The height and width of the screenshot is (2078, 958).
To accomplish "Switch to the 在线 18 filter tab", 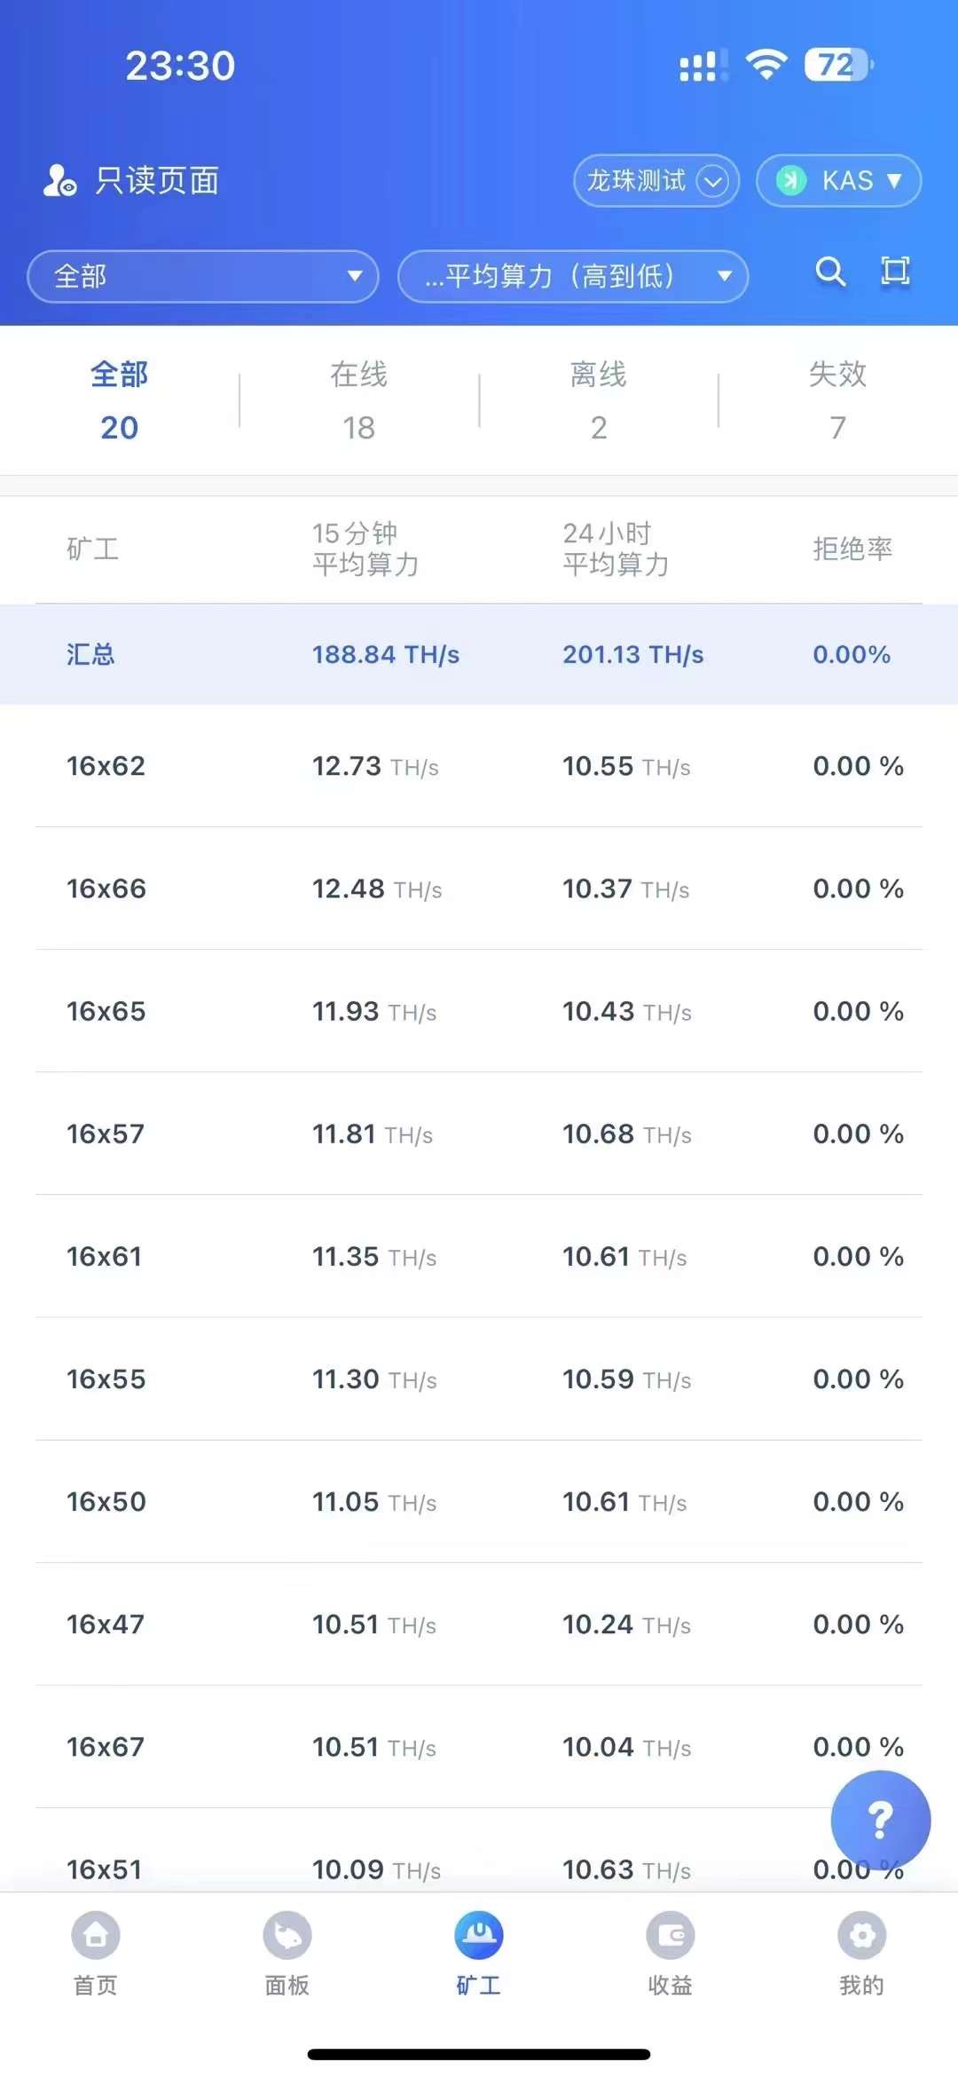I will [x=359, y=400].
